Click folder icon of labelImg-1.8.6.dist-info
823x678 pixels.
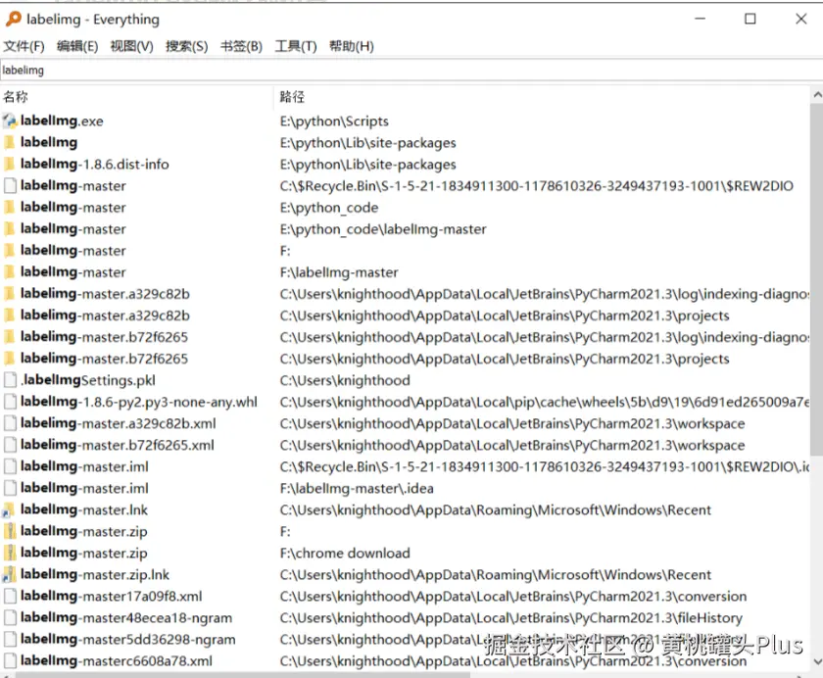[10, 165]
